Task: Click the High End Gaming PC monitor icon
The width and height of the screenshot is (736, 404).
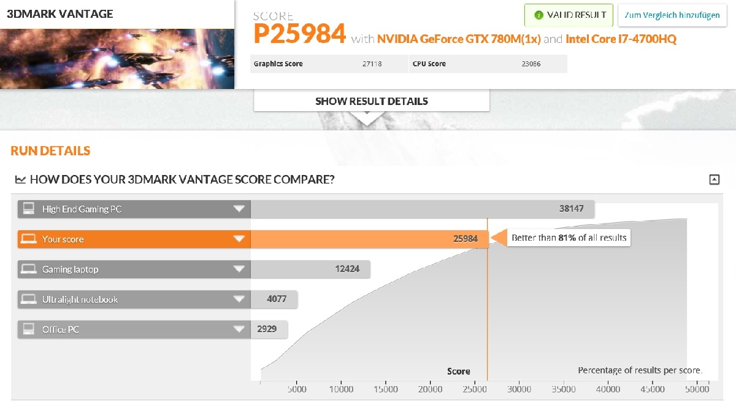Action: [28, 209]
